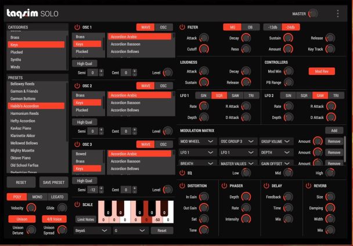This screenshot has height=246, width=353.
Task: Open the DEPTH destination dropdown
Action: coord(276,153)
